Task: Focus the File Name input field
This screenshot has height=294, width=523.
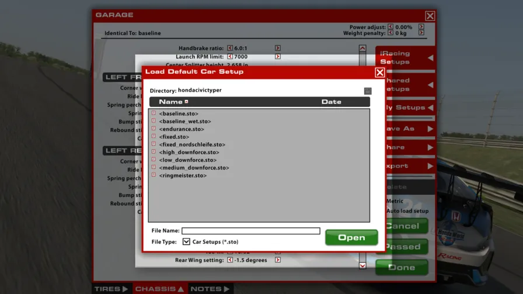Action: 251,231
